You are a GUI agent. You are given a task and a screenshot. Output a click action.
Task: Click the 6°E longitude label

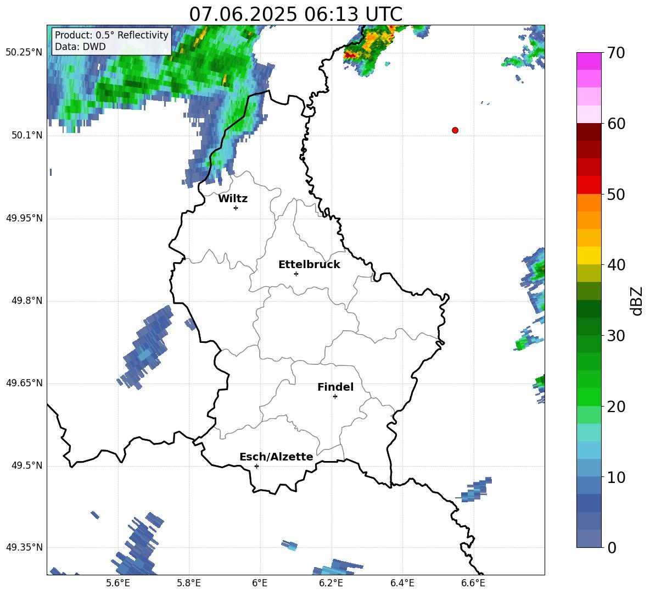(260, 583)
